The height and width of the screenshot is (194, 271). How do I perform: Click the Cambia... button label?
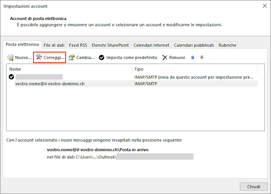coord(86,58)
